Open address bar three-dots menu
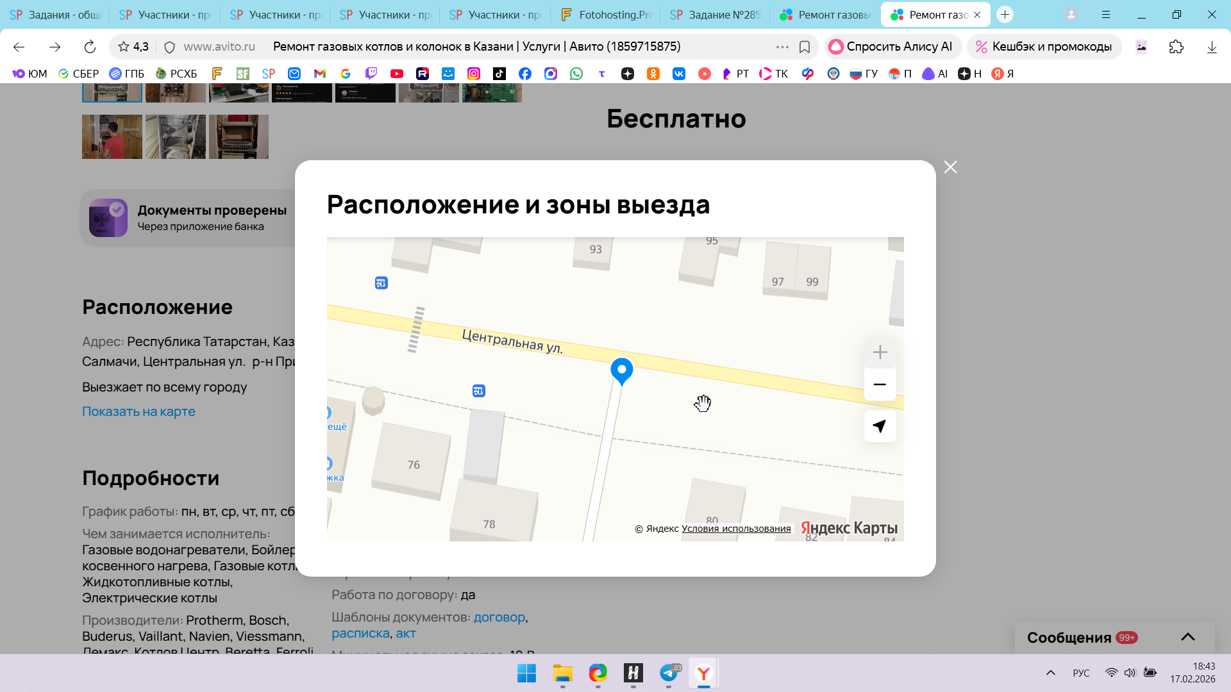Image resolution: width=1231 pixels, height=692 pixels. (782, 47)
